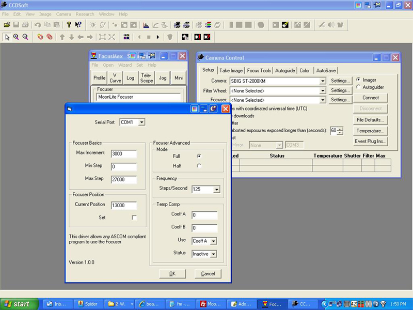The image size is (413, 310).
Task: Click the black play arrow in toolbar
Action: click(x=158, y=37)
